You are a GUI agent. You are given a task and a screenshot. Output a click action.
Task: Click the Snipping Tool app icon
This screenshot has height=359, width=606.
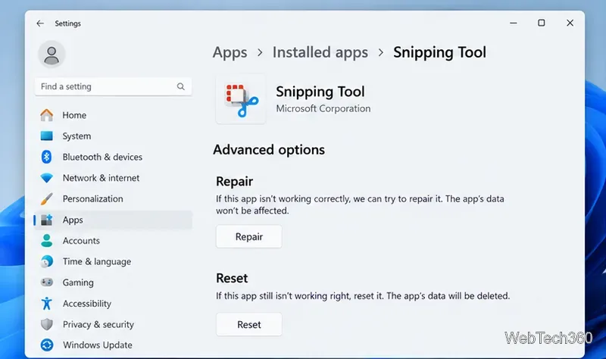[241, 99]
